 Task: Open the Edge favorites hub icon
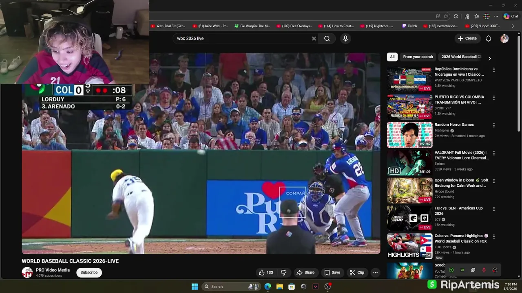click(x=476, y=16)
